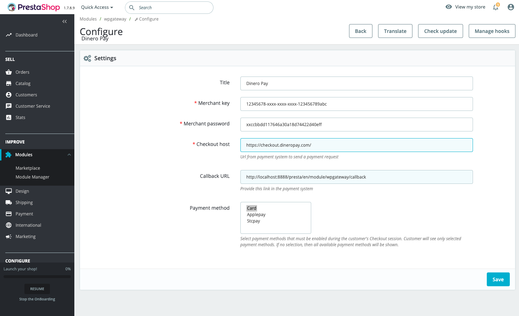
Task: Click the Marketing megaphone icon
Action: (x=9, y=237)
